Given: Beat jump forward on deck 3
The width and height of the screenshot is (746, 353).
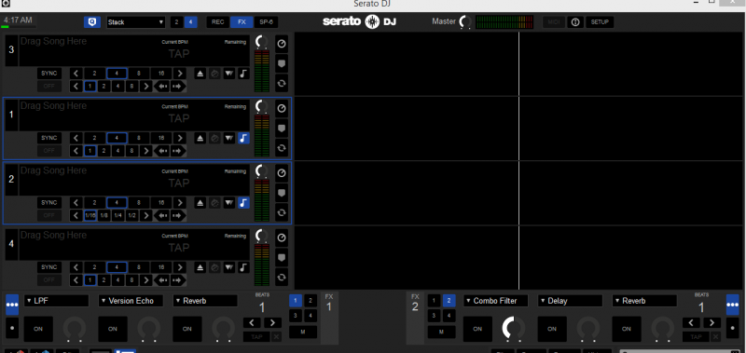Looking at the screenshot, I should click(178, 87).
